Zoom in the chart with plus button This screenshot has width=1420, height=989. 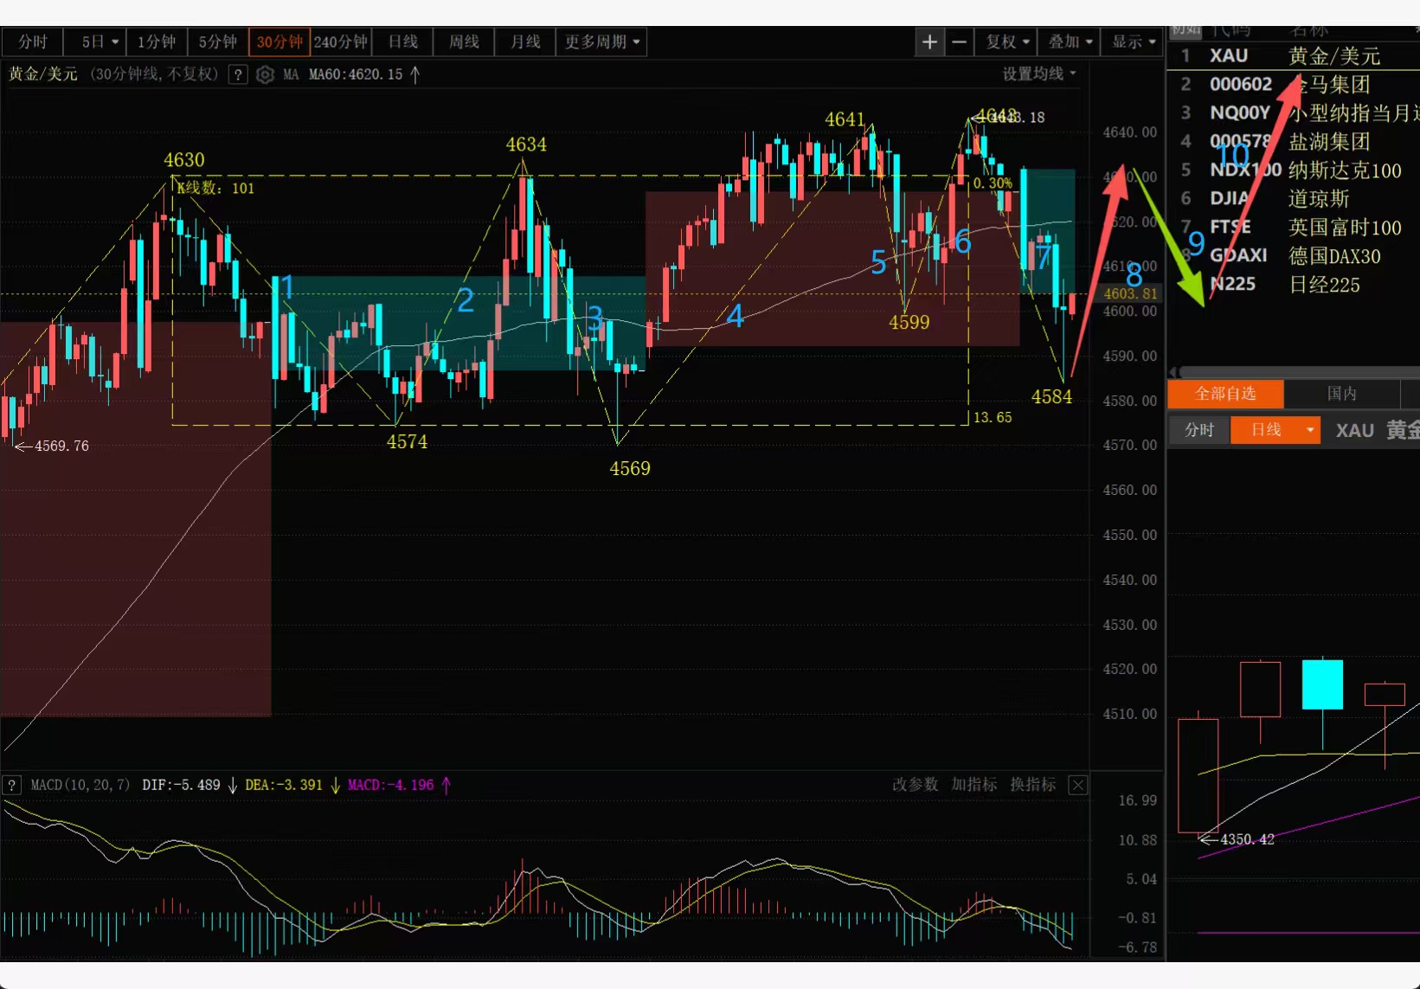point(929,42)
